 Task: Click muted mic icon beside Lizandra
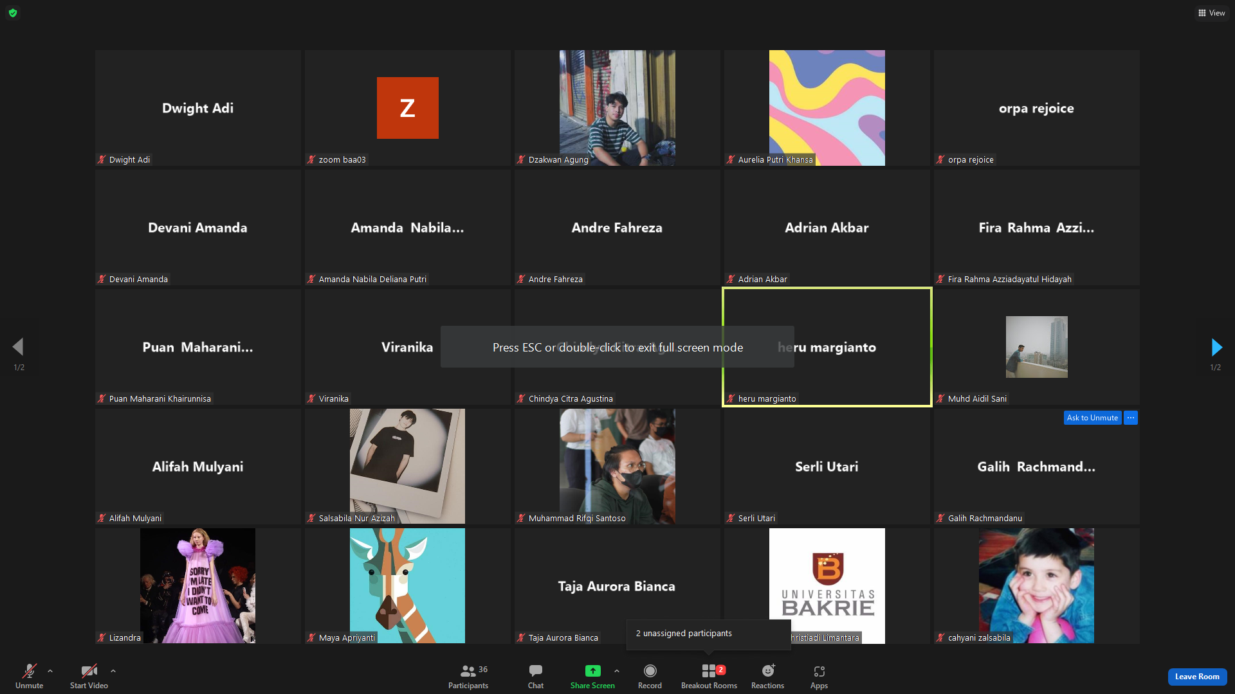point(102,638)
